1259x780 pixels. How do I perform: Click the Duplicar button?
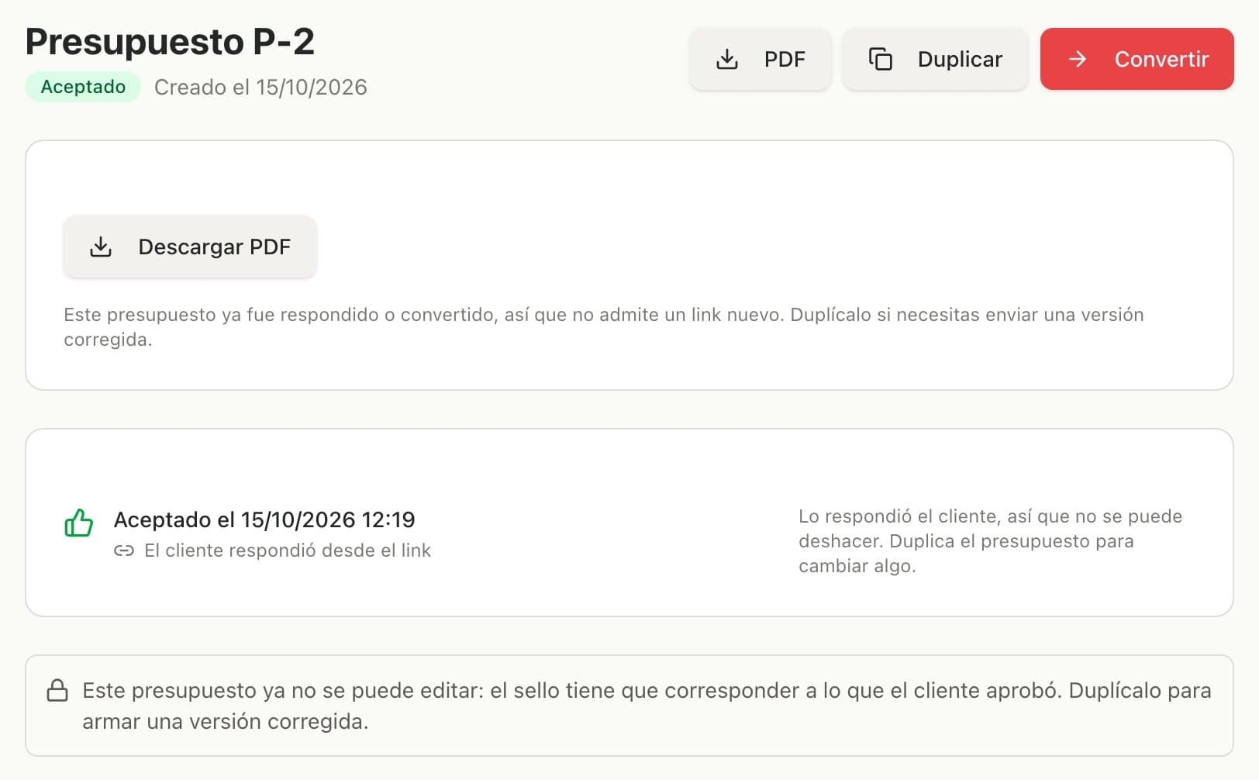(x=935, y=59)
